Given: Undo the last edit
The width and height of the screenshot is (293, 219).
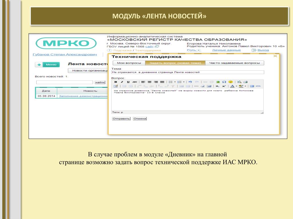Looking at the screenshot, I should tap(190, 82).
